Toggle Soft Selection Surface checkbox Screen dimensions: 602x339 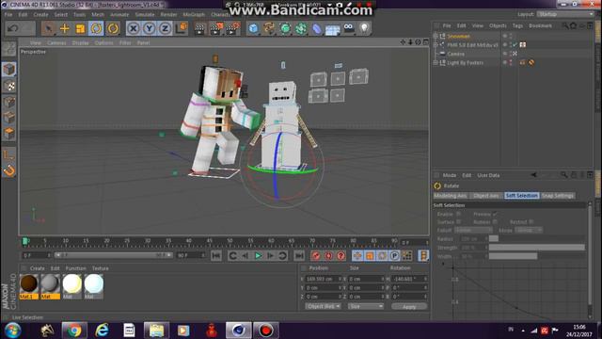(458, 222)
